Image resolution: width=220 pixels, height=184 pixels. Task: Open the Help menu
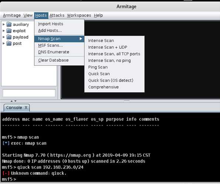pos(98,15)
